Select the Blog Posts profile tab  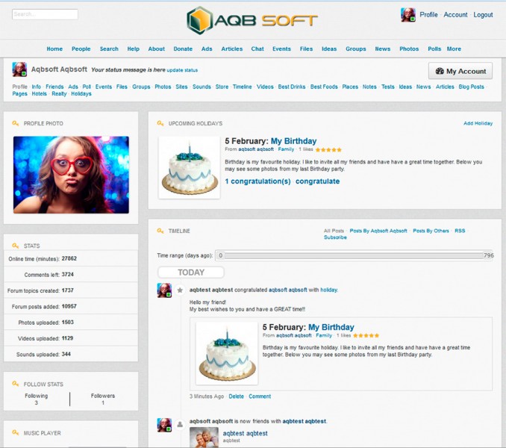pos(471,87)
